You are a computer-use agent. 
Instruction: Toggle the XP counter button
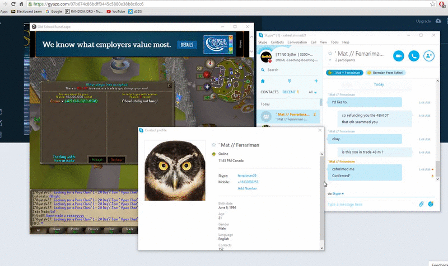point(199,68)
